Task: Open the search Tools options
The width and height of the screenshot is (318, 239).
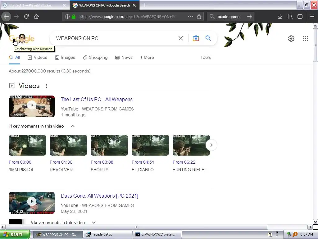Action: coord(206,57)
